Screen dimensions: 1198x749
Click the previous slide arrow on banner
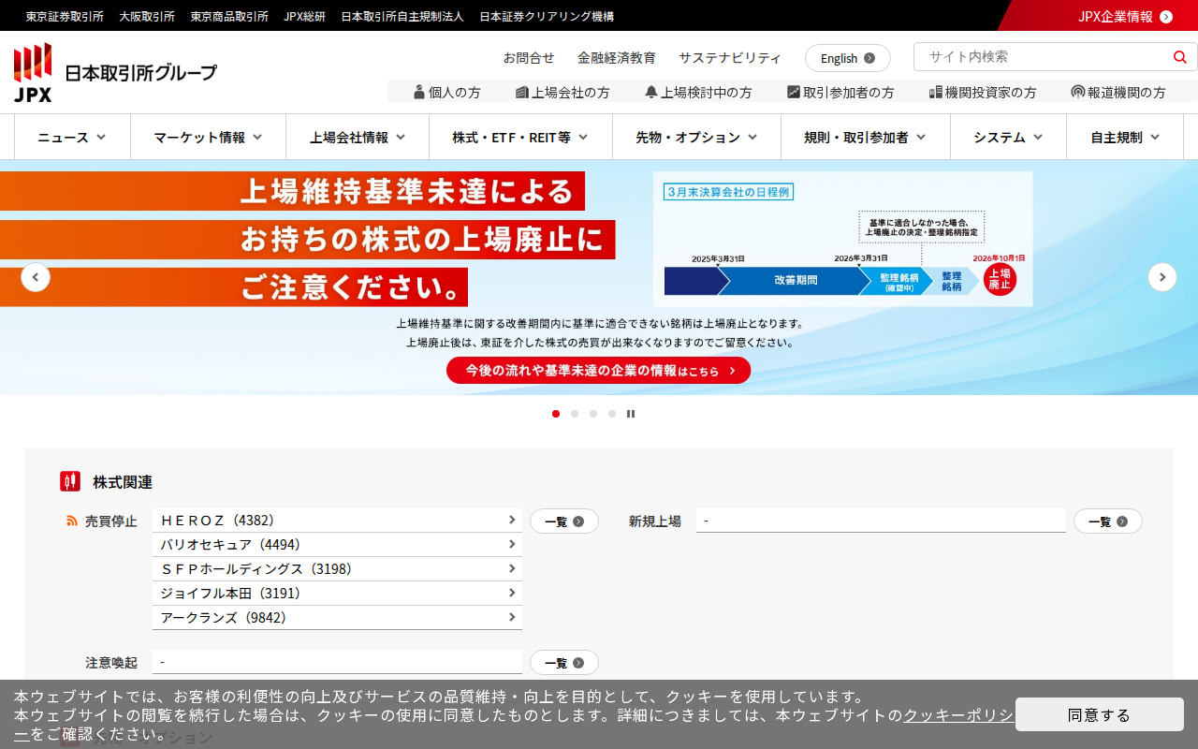[x=36, y=277]
